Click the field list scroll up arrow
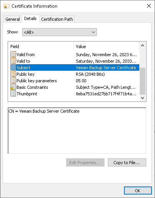This screenshot has height=198, width=155. tap(143, 46)
